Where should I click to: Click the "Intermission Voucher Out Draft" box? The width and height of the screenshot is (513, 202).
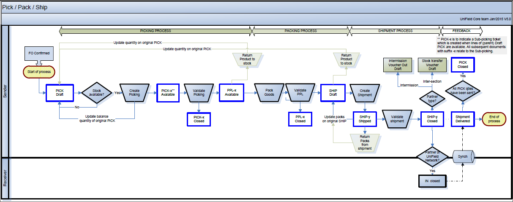coord(398,65)
